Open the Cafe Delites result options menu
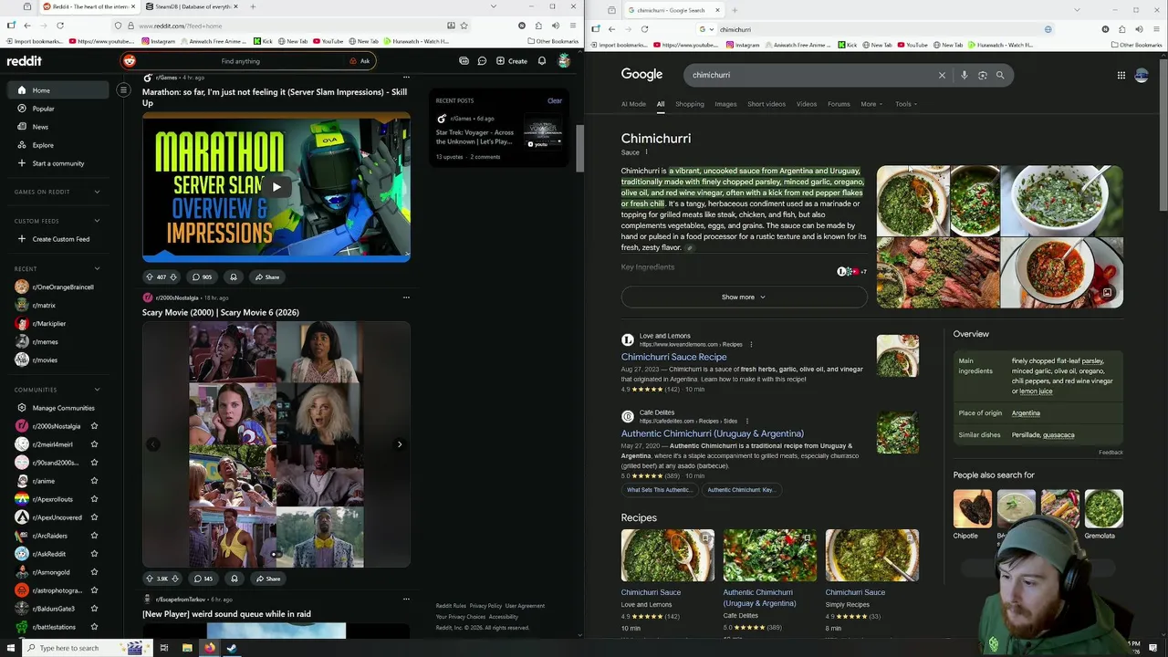This screenshot has height=657, width=1168. click(746, 421)
